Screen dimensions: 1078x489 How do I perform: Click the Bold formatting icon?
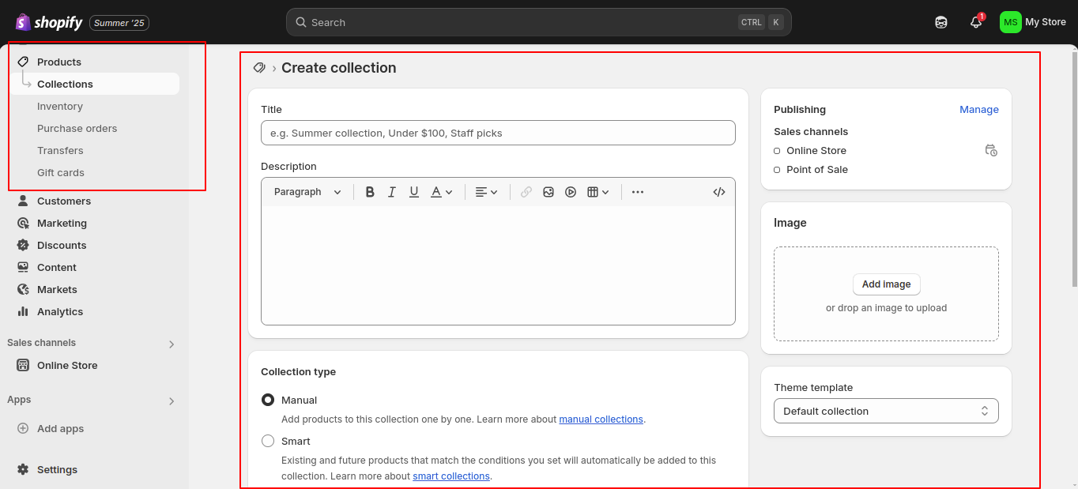[370, 192]
